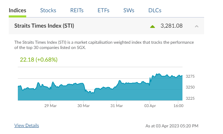Click the 03 Apr marker on chart axis

click(x=150, y=106)
